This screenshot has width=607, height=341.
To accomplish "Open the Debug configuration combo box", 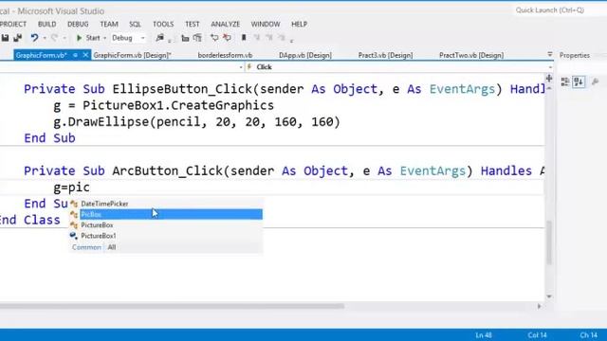I will (128, 38).
